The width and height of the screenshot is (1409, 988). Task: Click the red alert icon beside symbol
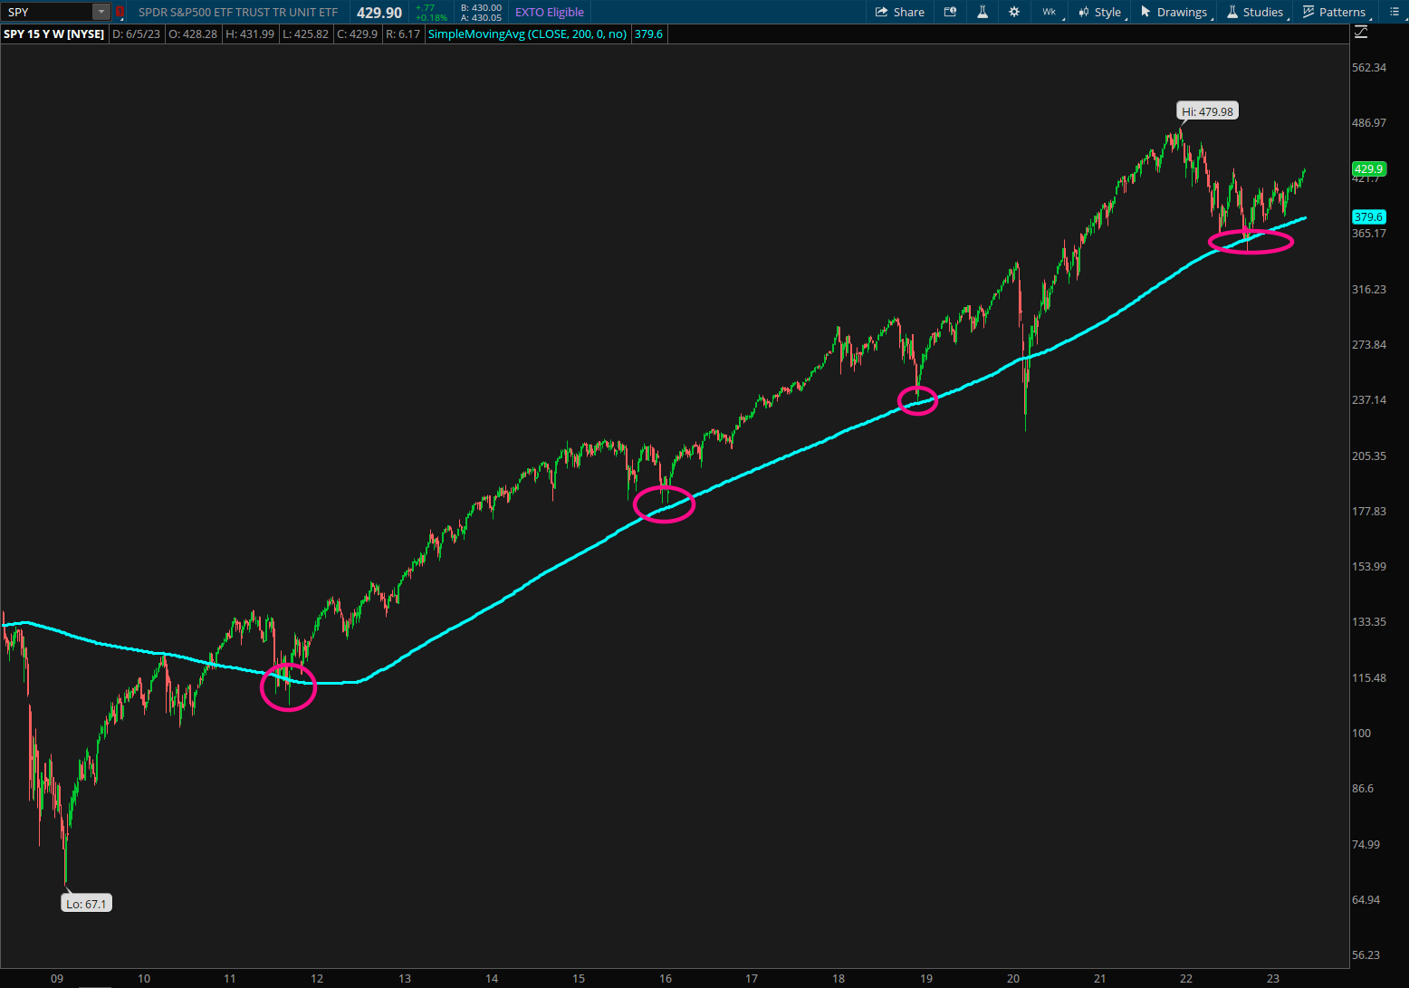coord(120,12)
